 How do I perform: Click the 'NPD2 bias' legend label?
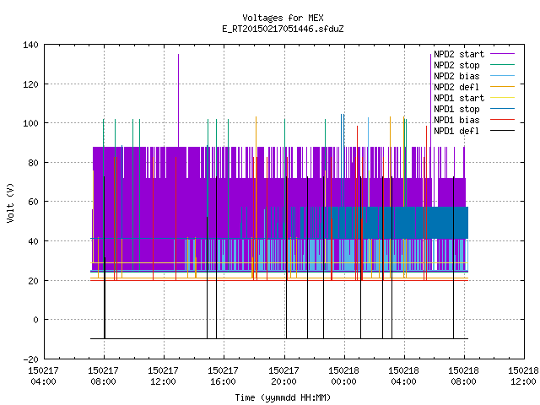[456, 76]
